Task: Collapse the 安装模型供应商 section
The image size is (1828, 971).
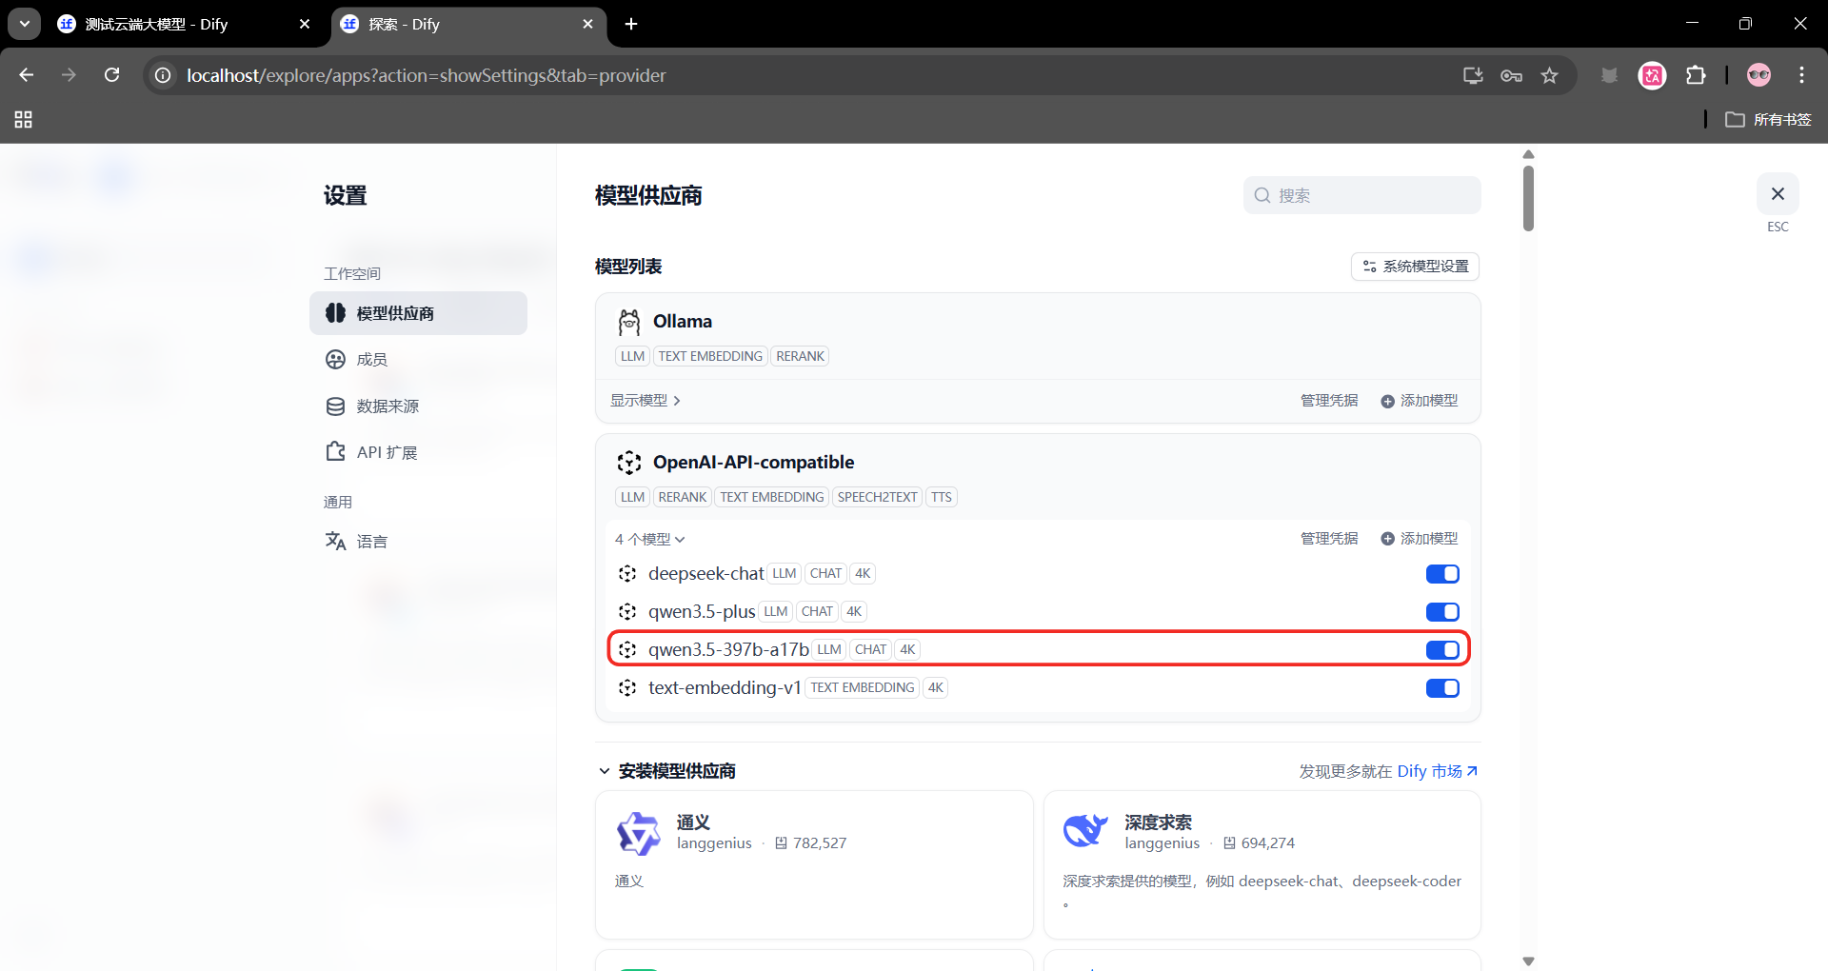Action: (604, 771)
